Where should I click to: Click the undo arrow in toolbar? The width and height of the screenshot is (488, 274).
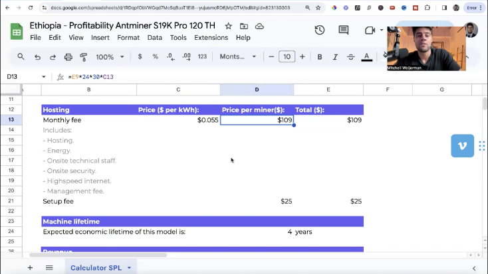[37, 57]
